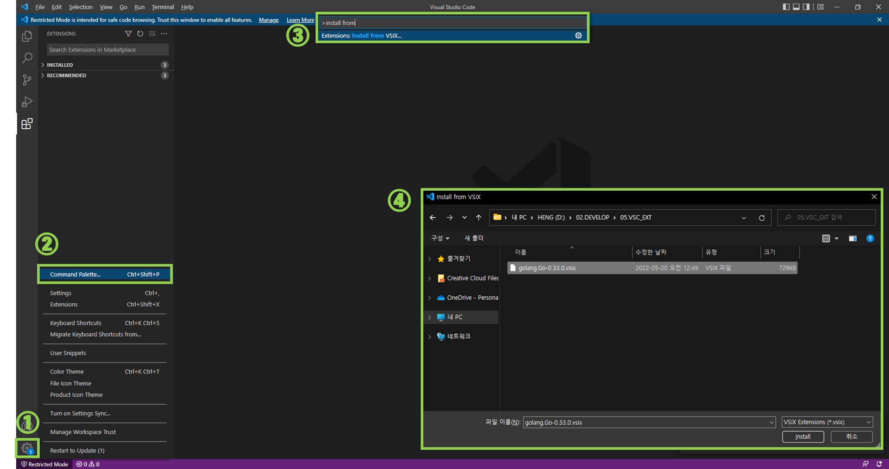This screenshot has width=889, height=469.
Task: Expand 즐겨찾기 tree node
Action: [x=429, y=259]
